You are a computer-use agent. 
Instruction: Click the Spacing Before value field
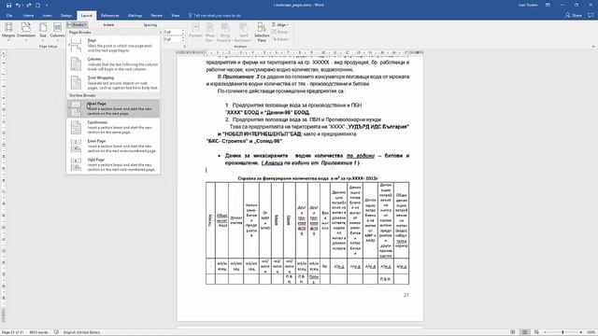pos(172,32)
